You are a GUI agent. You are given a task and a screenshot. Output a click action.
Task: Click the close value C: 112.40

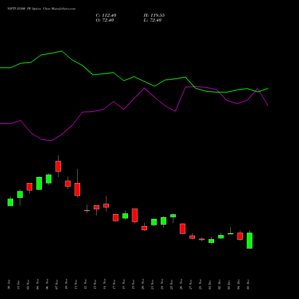tap(106, 16)
